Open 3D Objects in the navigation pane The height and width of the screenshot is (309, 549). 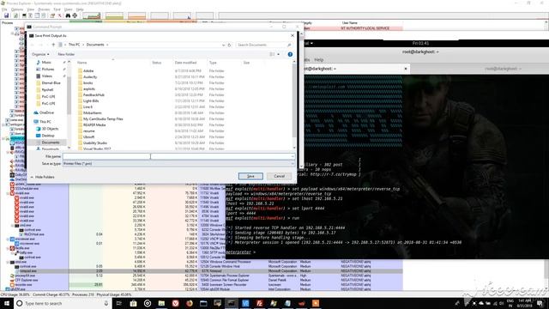(x=50, y=129)
